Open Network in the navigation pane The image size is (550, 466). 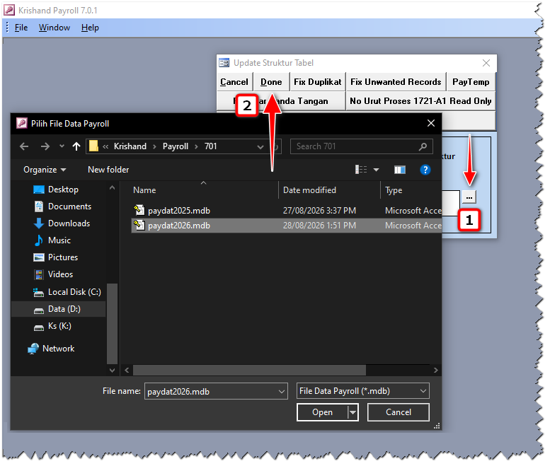(51, 349)
